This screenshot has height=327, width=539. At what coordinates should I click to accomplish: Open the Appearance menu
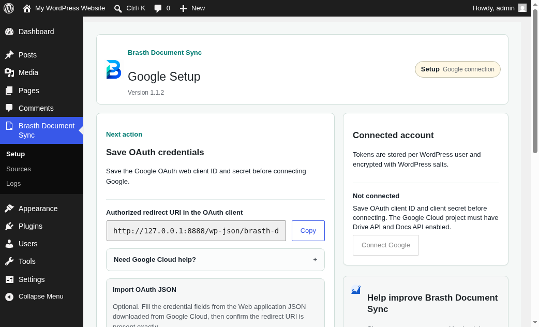(41, 209)
